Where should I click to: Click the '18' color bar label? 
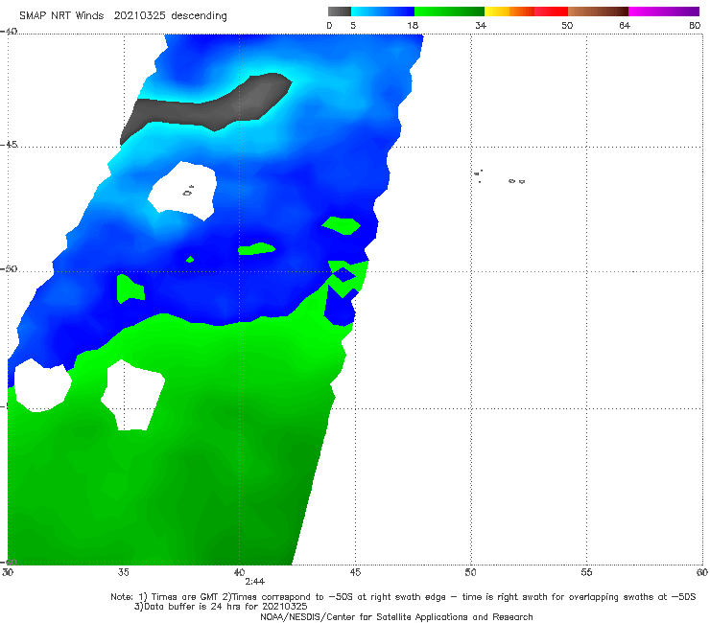[413, 25]
